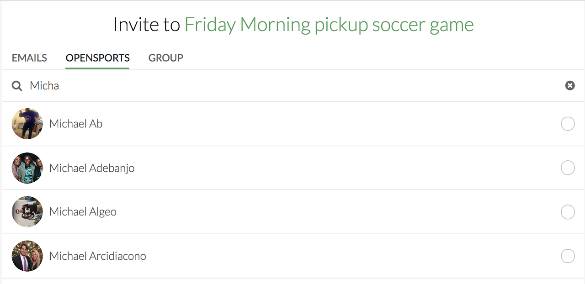This screenshot has height=284, width=585.
Task: Click Michael Arcidiacono's profile photo
Action: (x=27, y=256)
